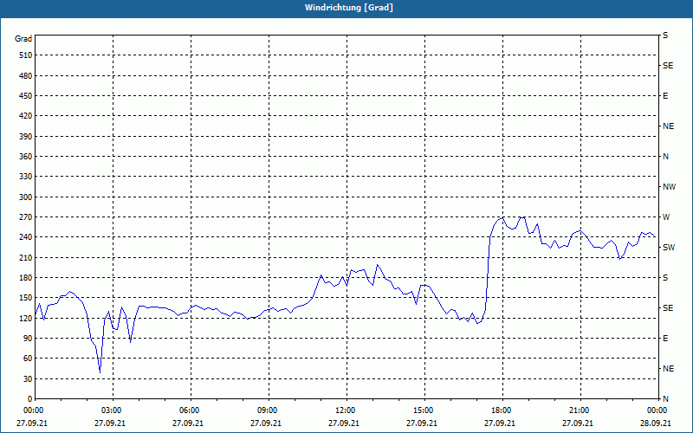Select the 12:00 time axis label
The width and height of the screenshot is (693, 433).
coord(345,410)
